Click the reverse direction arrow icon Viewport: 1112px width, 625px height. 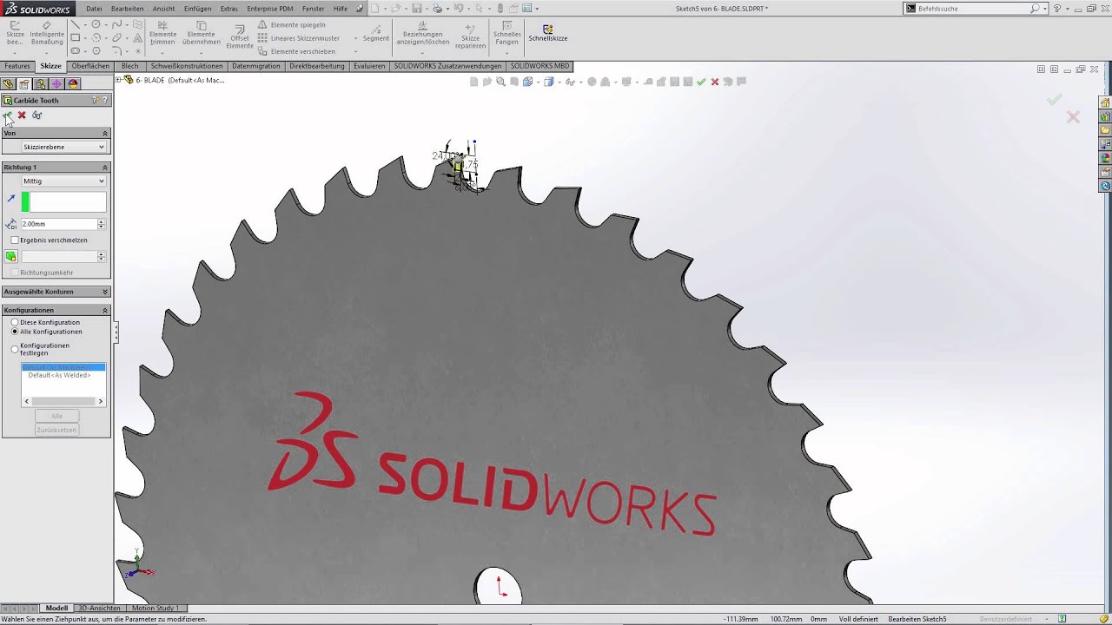[x=10, y=199]
